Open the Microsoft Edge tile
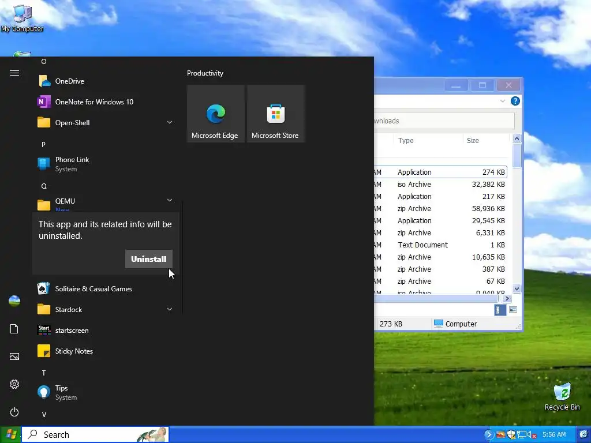Image resolution: width=591 pixels, height=443 pixels. [x=216, y=114]
